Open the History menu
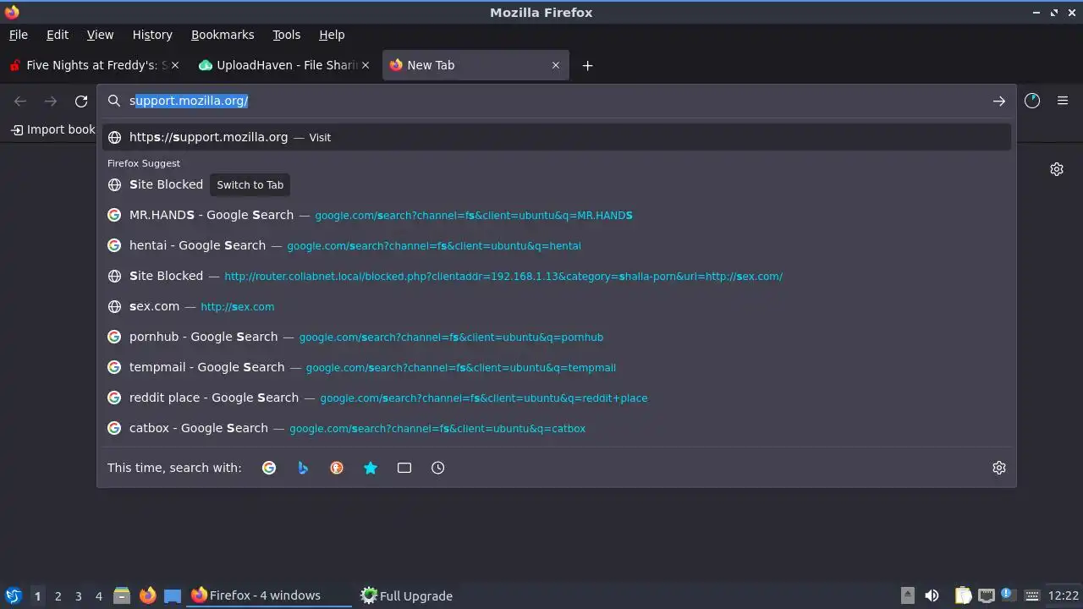 (x=152, y=35)
